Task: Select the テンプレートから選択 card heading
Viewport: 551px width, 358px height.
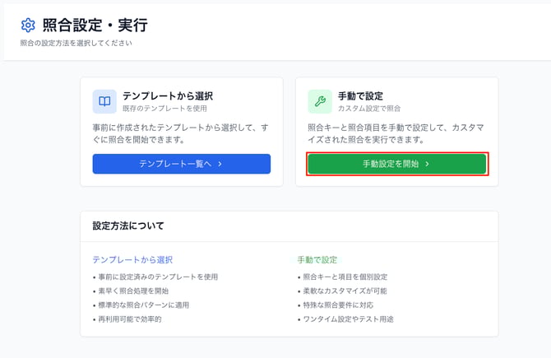Action: pyautogui.click(x=168, y=95)
